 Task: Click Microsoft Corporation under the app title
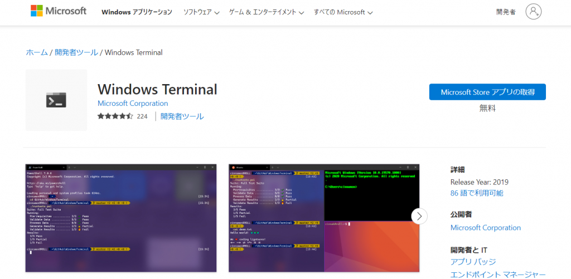point(133,104)
